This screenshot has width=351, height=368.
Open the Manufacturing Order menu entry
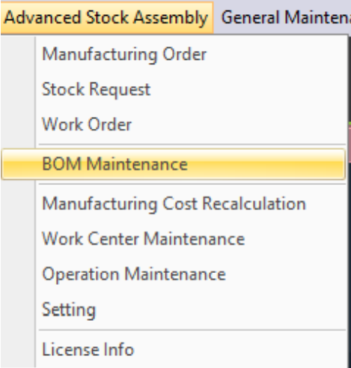coord(174,54)
